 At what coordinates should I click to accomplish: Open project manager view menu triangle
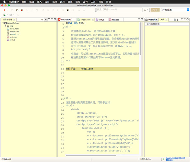49,19
